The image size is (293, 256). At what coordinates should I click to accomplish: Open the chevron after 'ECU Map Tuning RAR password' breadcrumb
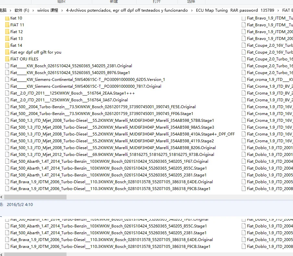coord(278,10)
